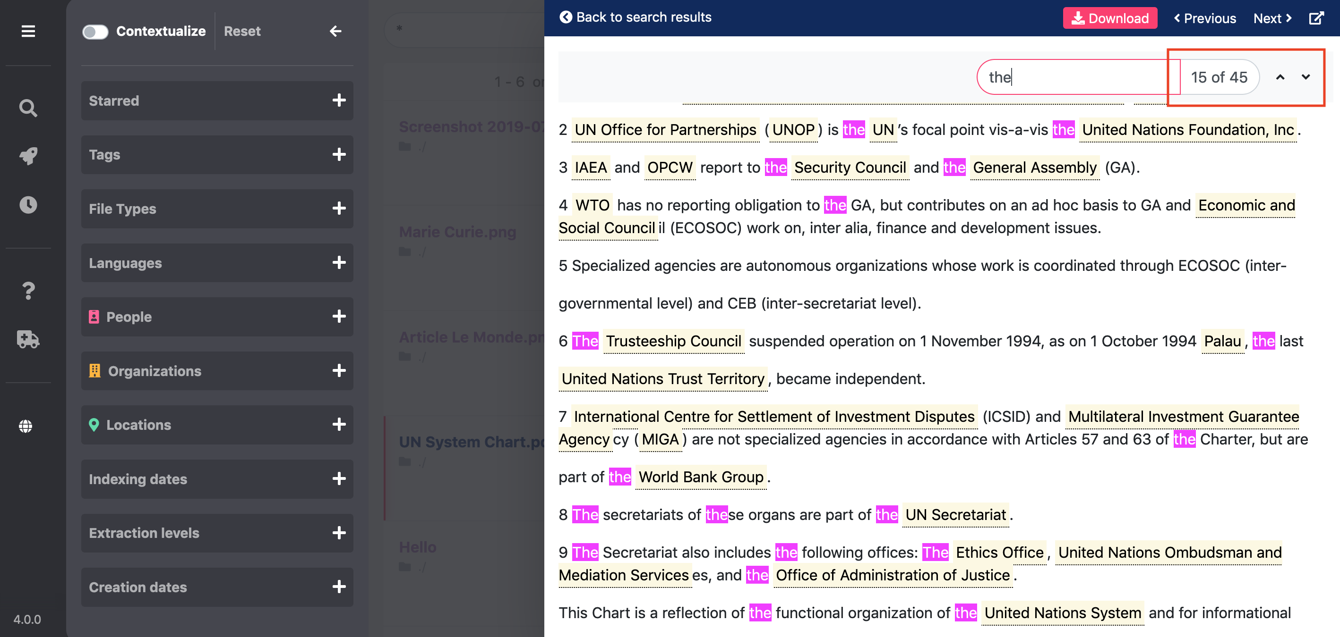The width and height of the screenshot is (1340, 637).
Task: Open the document in a new window icon
Action: pos(1316,18)
